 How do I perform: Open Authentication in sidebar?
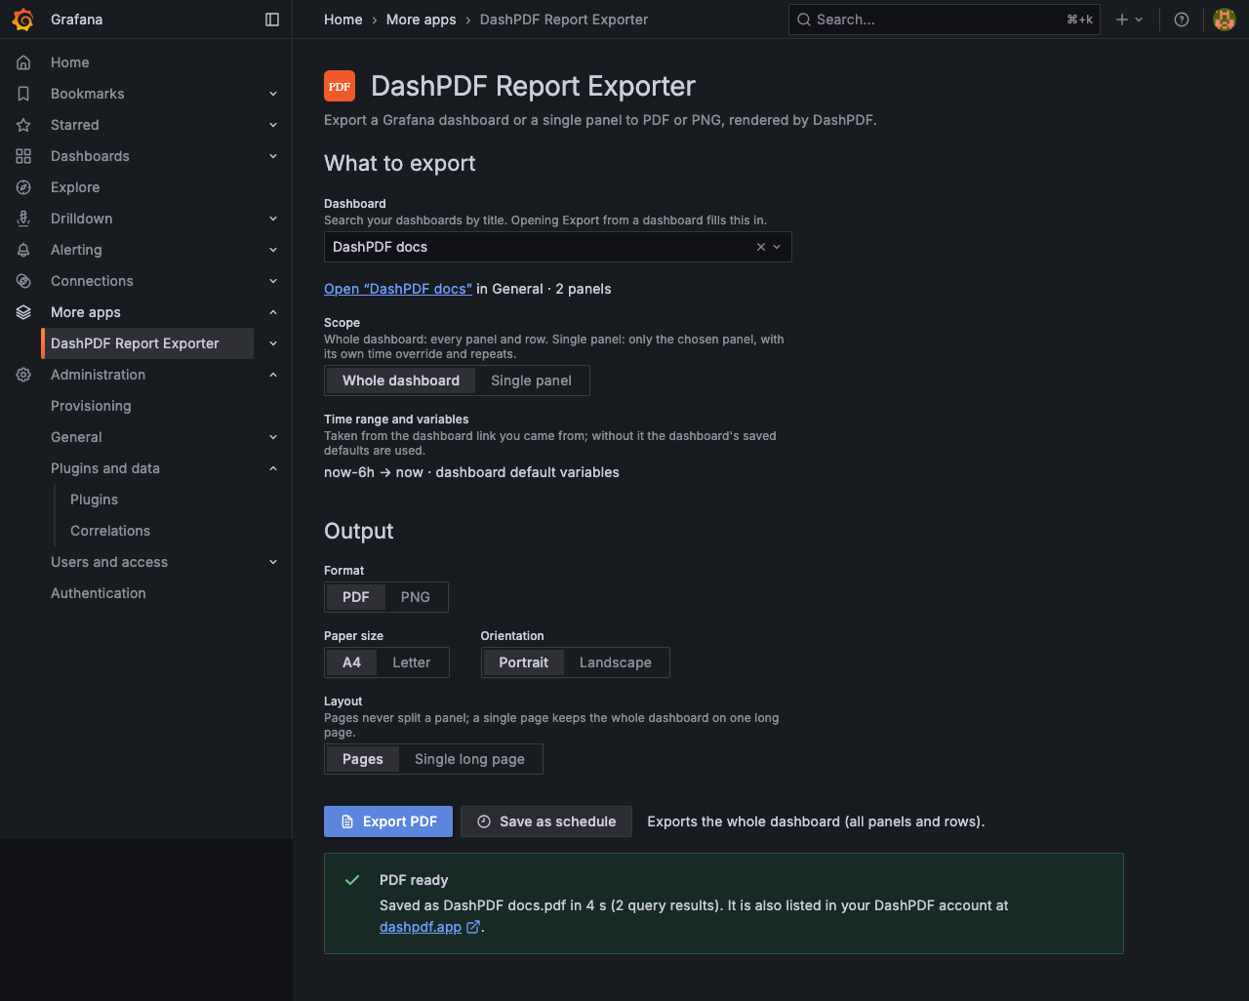click(99, 593)
